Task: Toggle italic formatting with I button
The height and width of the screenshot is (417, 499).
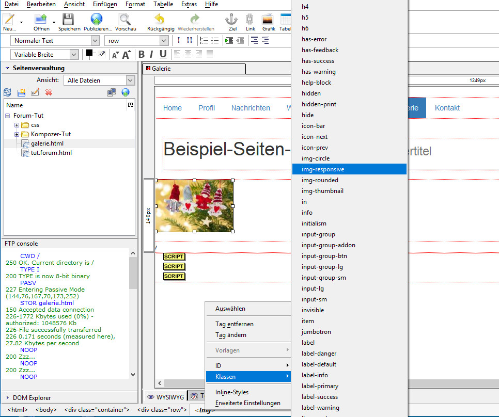Action: (x=152, y=54)
